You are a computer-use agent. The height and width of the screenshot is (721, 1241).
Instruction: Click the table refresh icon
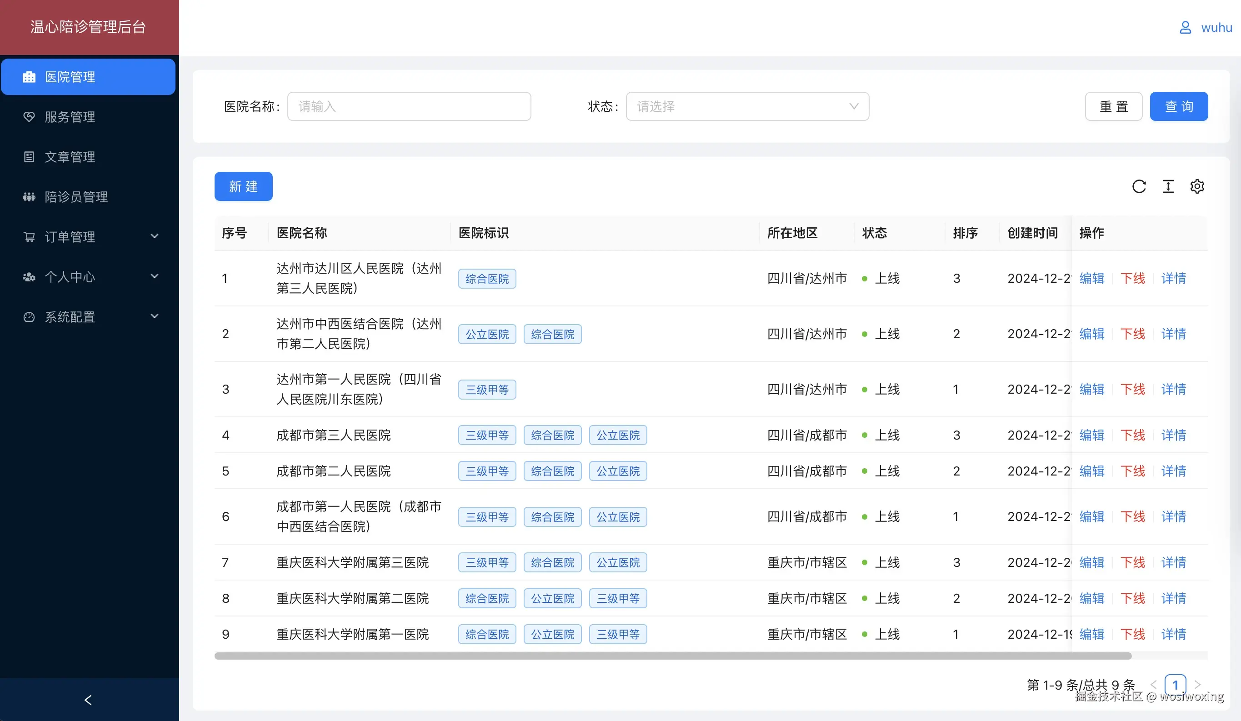tap(1139, 187)
